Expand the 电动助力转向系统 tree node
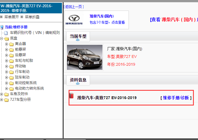This screenshot has width=198, height=140. click(6, 89)
